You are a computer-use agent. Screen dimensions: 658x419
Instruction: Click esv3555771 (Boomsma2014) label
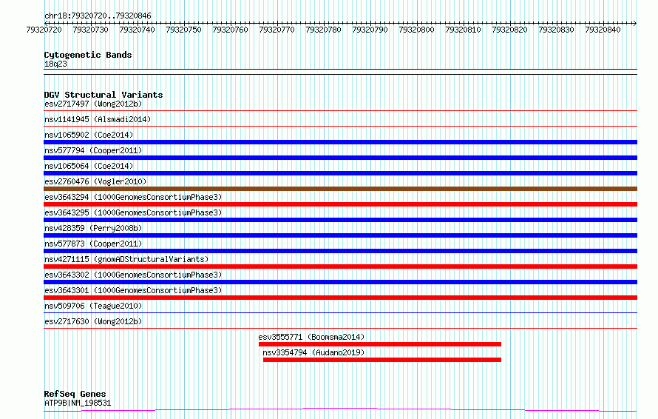point(311,337)
